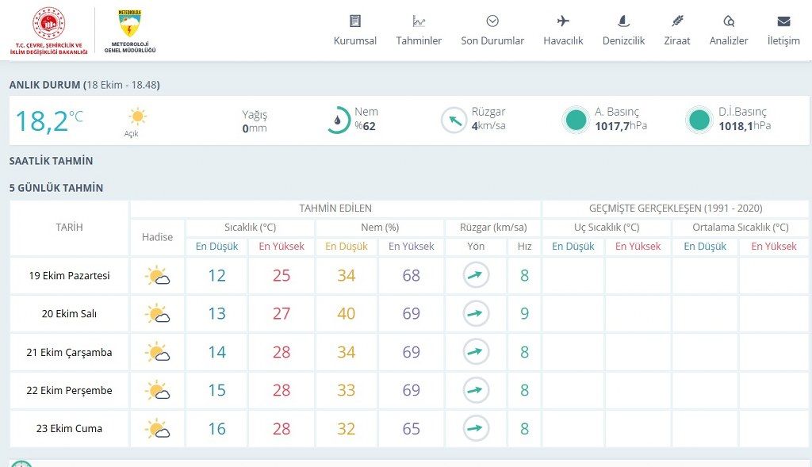Click the wind arrow for 19 Ekim Pazartesi
Screen dimensions: 812x467
click(476, 275)
